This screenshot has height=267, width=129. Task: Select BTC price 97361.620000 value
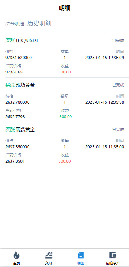19,58
